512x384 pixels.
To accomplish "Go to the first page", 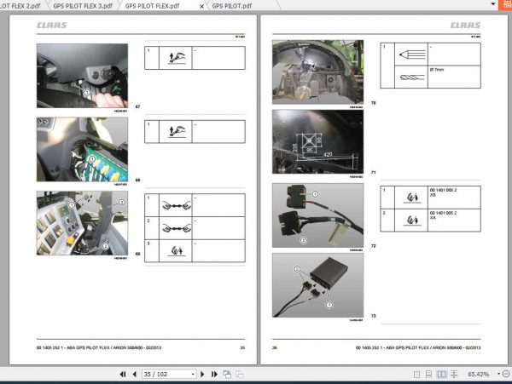I will tap(123, 375).
